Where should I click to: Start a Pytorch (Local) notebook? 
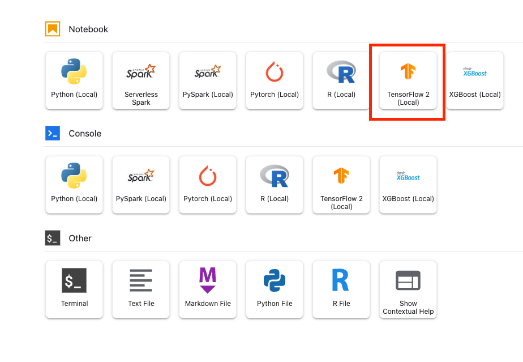coord(275,80)
